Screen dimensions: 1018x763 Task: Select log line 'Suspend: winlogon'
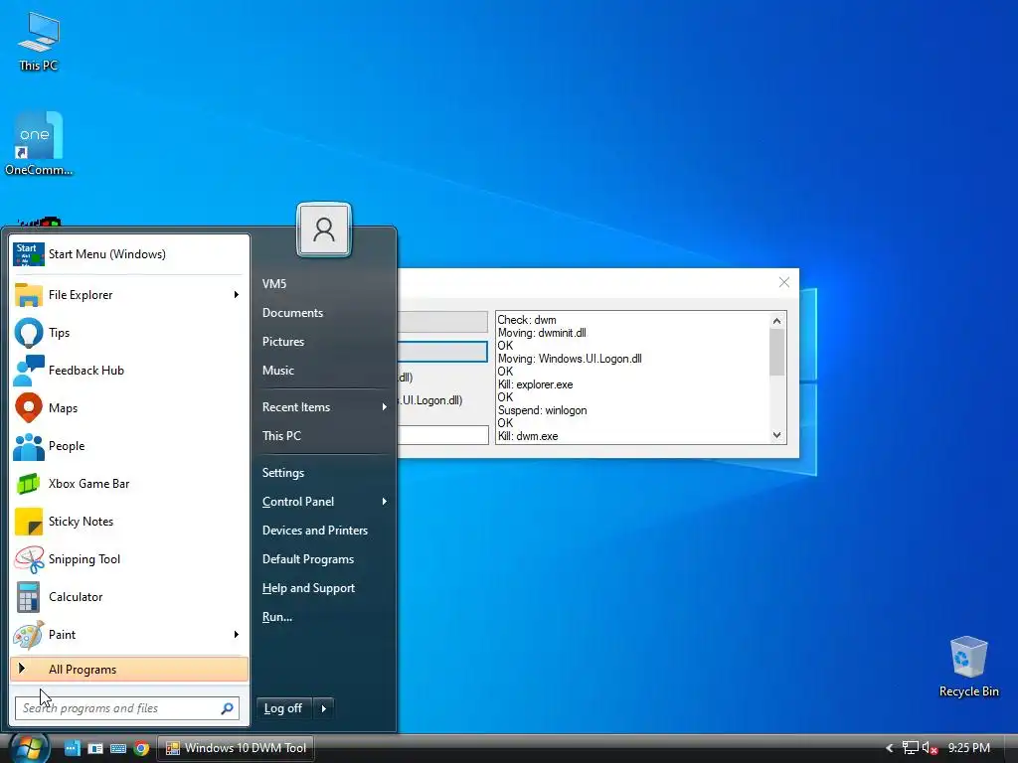(542, 410)
